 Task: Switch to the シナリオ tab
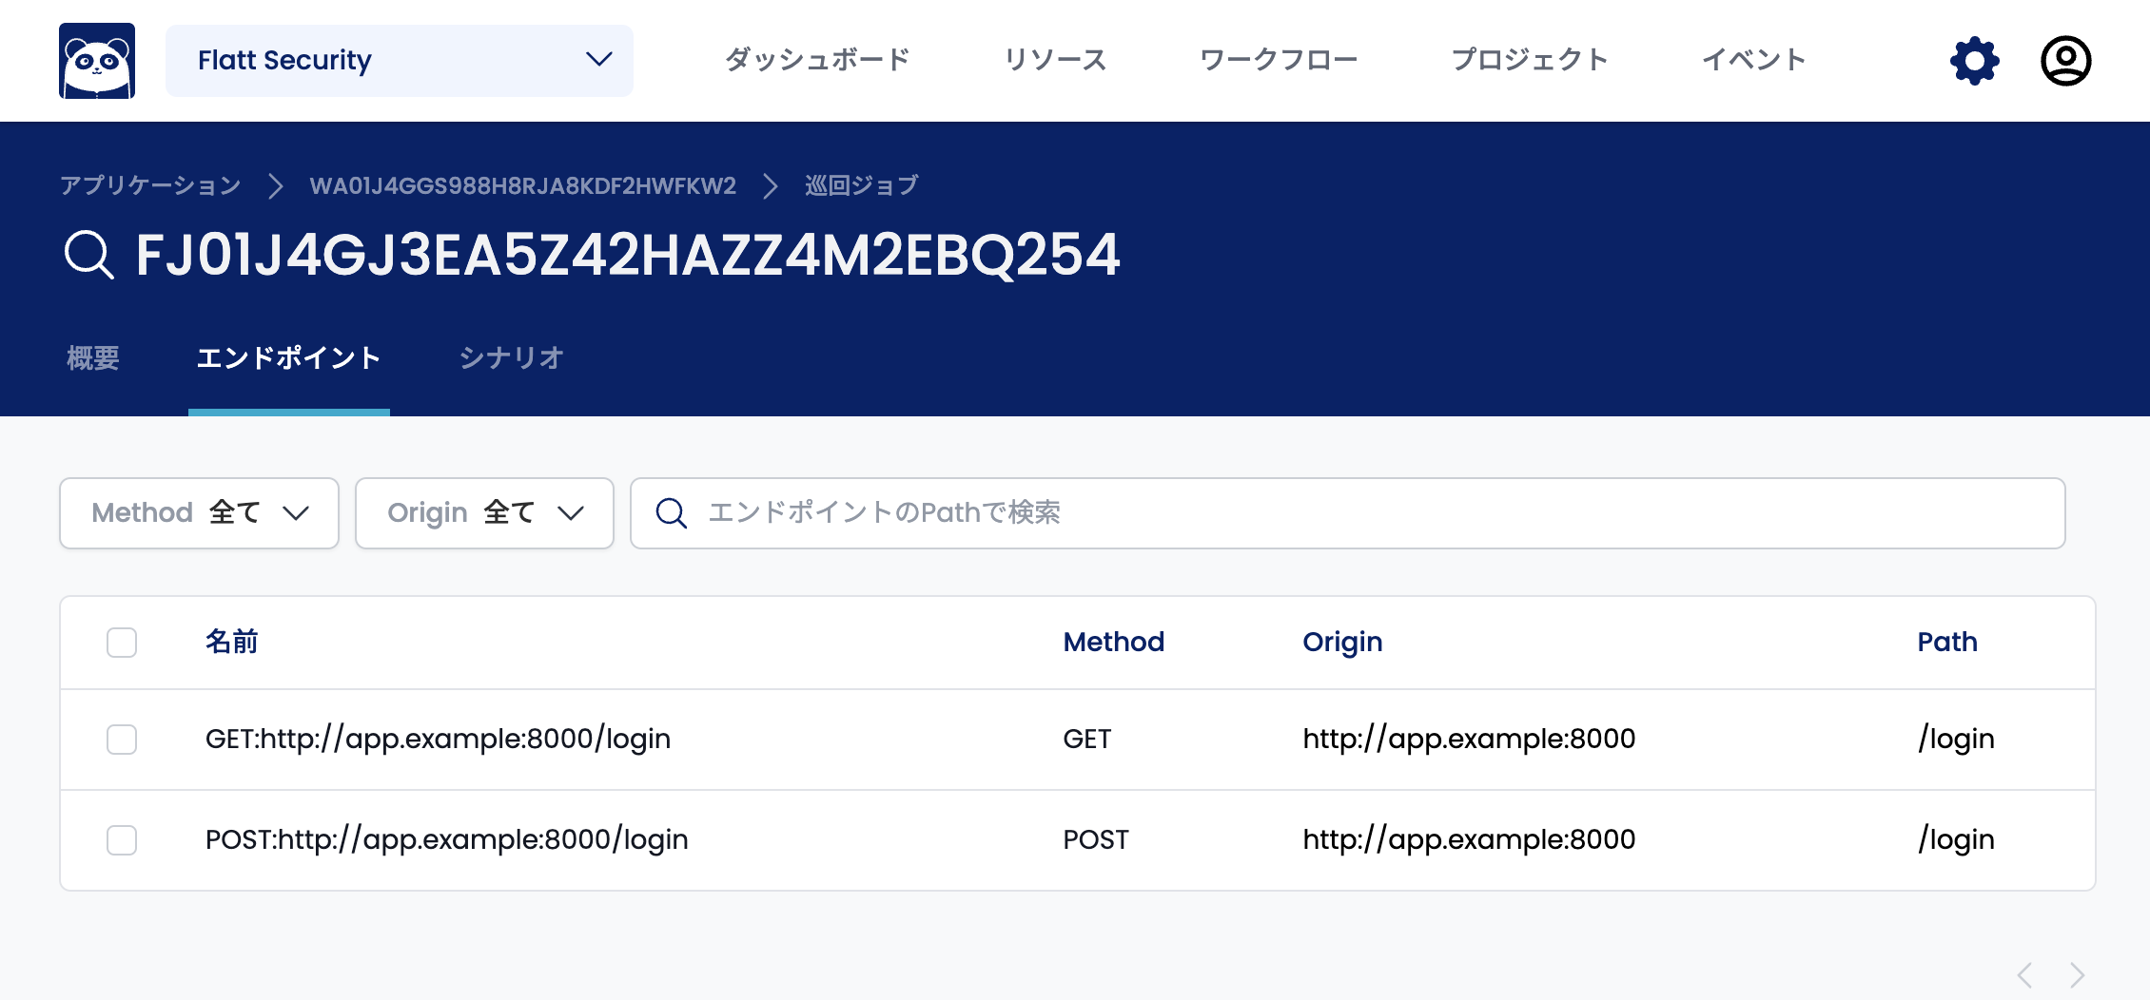click(x=512, y=358)
